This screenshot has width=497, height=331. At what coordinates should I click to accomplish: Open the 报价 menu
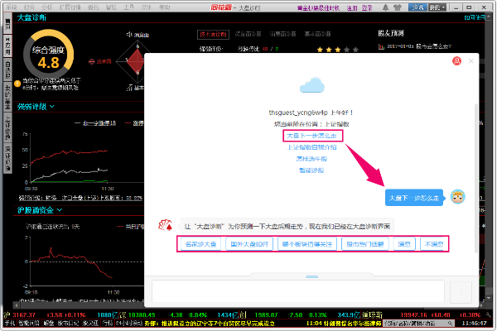[x=29, y=7]
